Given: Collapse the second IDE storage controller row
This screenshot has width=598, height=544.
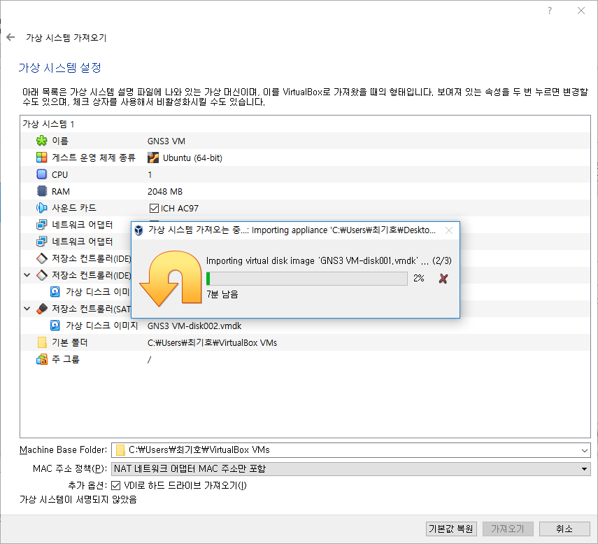Looking at the screenshot, I should click(x=27, y=275).
